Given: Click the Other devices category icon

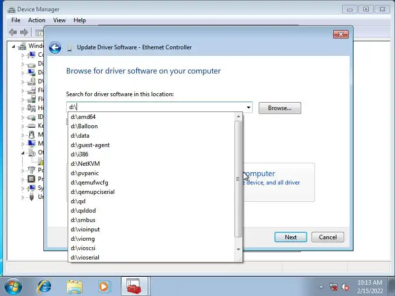Looking at the screenshot, I should (32, 152).
